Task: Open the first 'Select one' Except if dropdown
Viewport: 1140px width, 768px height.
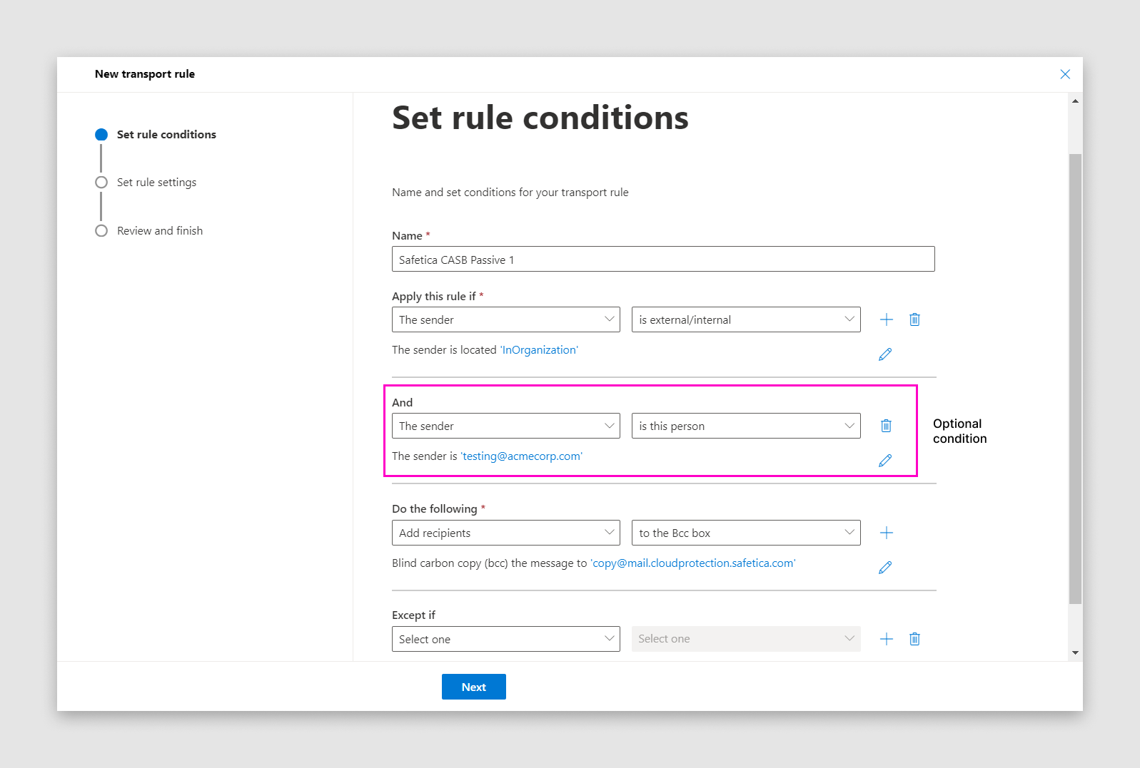Action: tap(506, 639)
